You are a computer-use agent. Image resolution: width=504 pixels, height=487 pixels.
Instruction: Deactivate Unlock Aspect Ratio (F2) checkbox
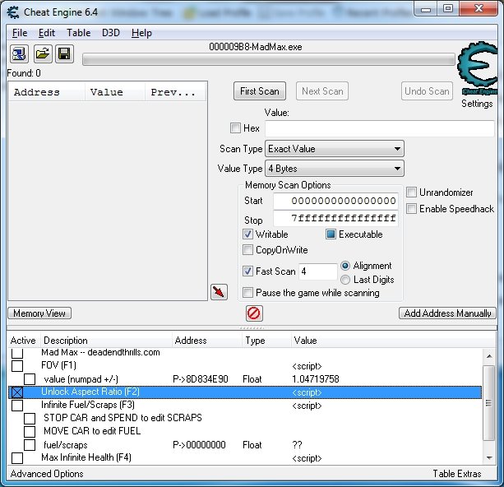click(x=17, y=392)
